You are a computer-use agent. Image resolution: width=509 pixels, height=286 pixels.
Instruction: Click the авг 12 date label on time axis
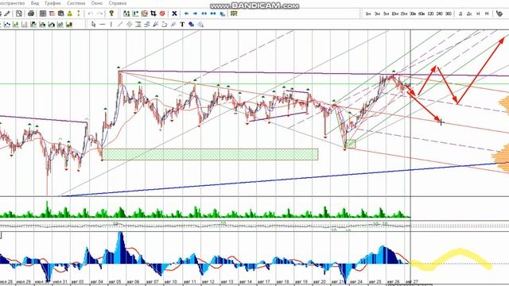point(208,282)
